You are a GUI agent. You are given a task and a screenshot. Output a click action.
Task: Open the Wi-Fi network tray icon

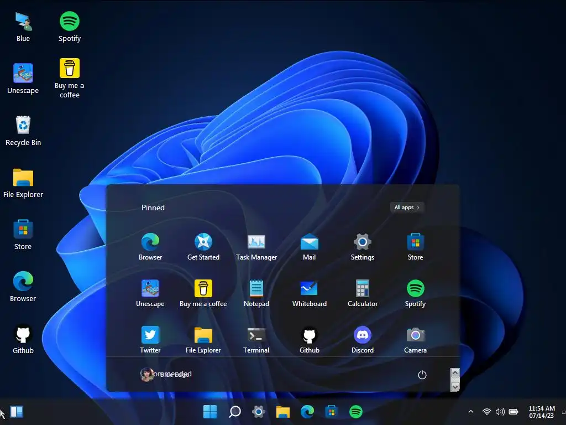tap(487, 412)
